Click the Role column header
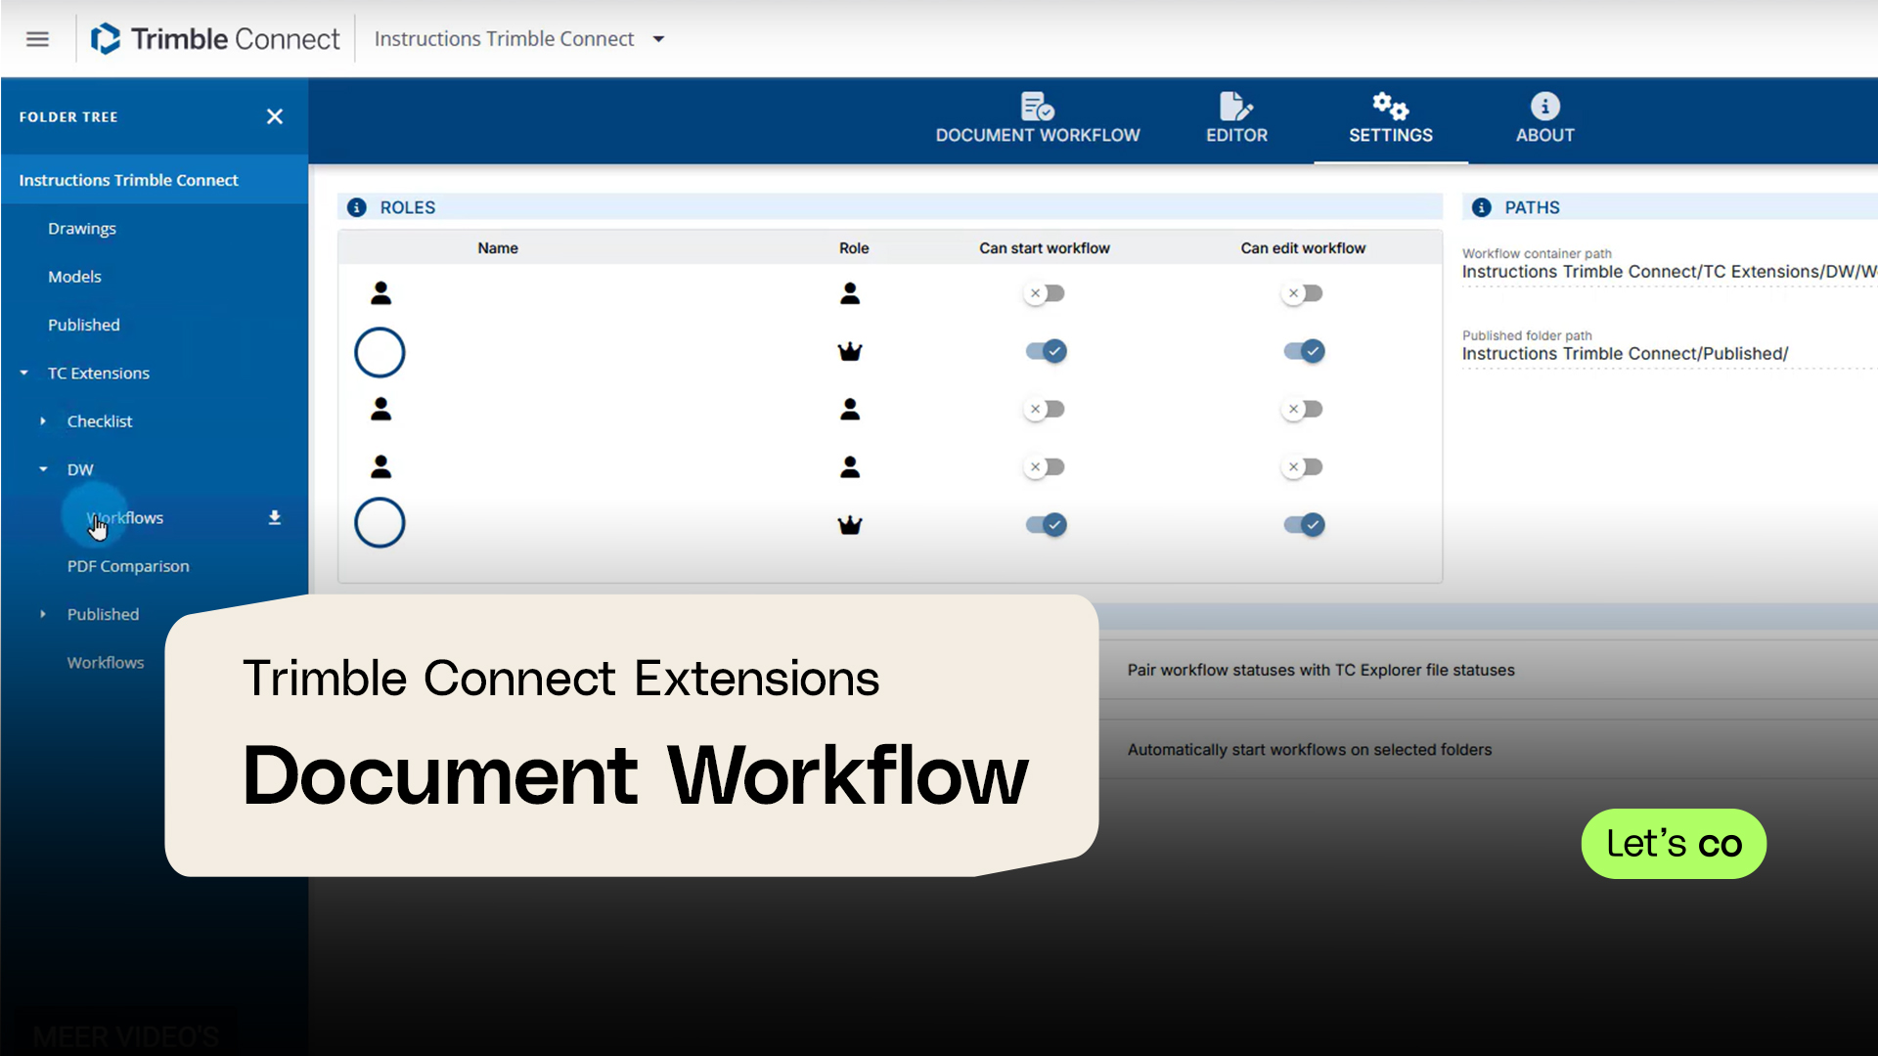The width and height of the screenshot is (1878, 1056). [x=854, y=248]
